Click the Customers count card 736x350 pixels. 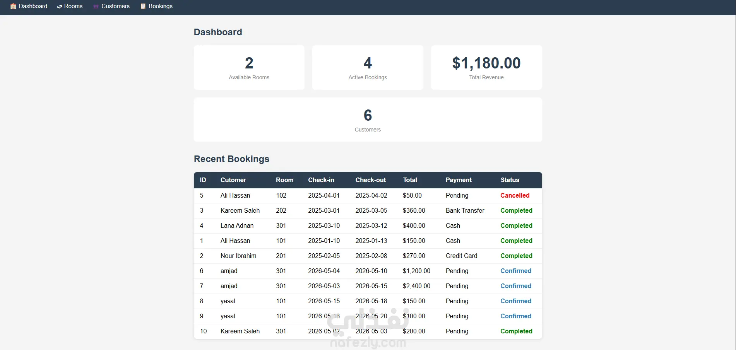coord(368,120)
